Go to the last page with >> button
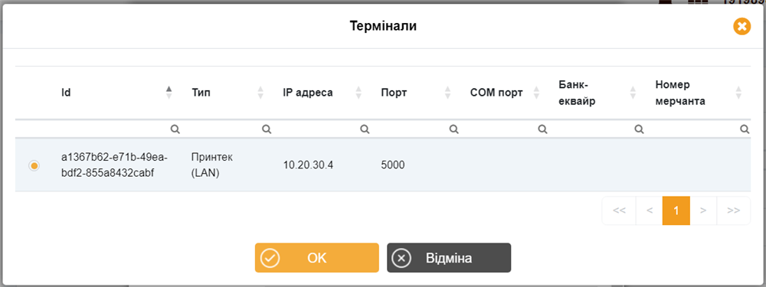The width and height of the screenshot is (766, 287). click(x=733, y=210)
